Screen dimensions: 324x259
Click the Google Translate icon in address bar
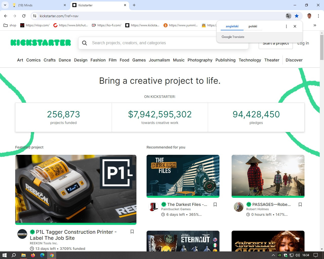(289, 16)
